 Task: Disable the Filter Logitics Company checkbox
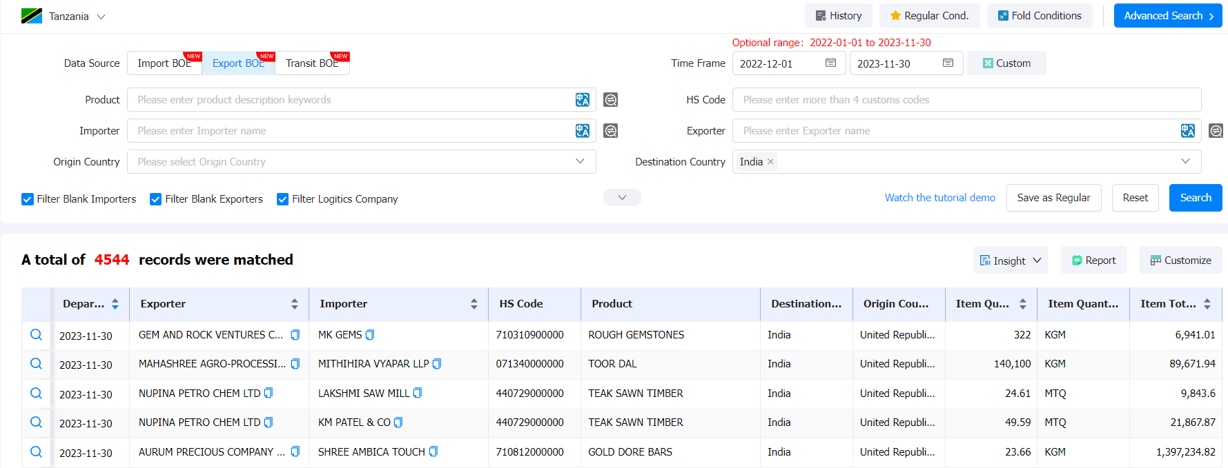pyautogui.click(x=283, y=199)
